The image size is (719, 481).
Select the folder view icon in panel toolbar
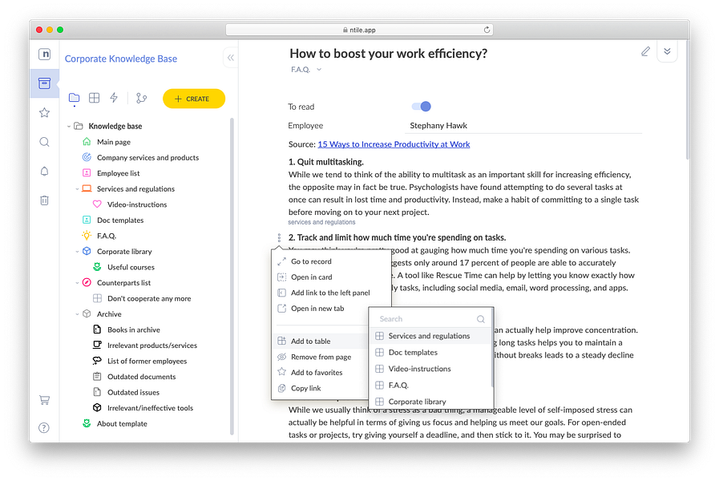pos(74,98)
